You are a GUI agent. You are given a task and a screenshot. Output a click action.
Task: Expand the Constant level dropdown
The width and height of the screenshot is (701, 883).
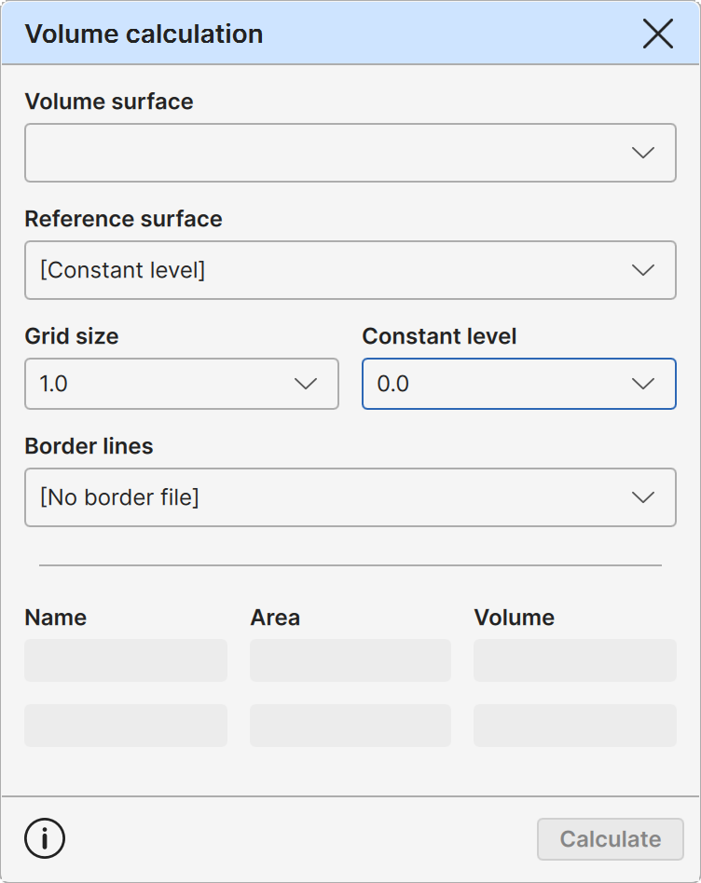click(518, 384)
